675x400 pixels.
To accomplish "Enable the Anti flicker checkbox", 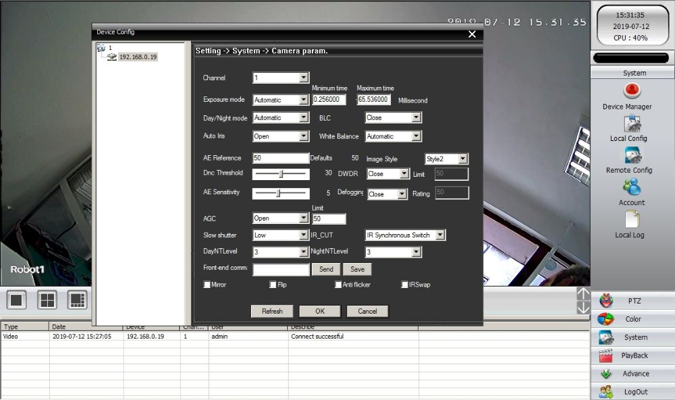I will tap(338, 284).
